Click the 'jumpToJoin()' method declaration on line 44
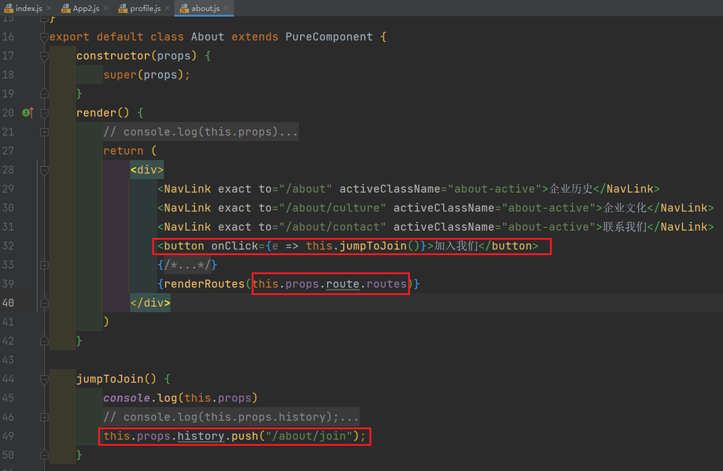This screenshot has width=723, height=471. [x=116, y=379]
